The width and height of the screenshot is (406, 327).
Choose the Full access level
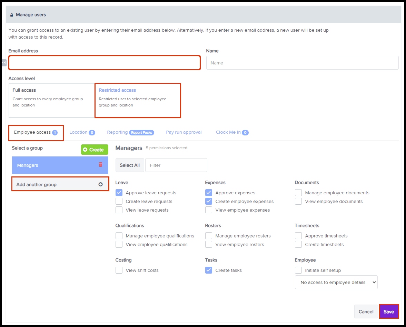[52, 100]
